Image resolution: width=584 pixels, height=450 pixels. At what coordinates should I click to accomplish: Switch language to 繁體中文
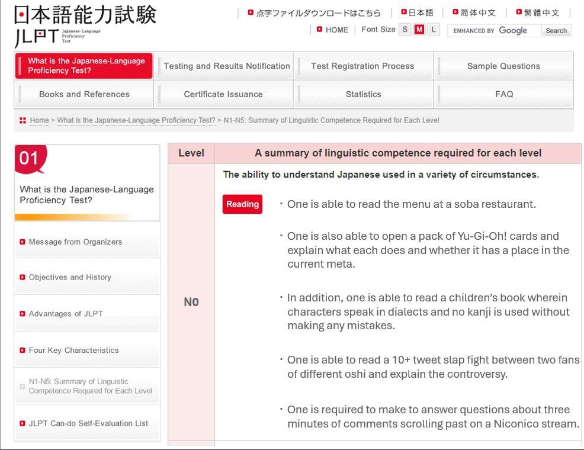(542, 12)
